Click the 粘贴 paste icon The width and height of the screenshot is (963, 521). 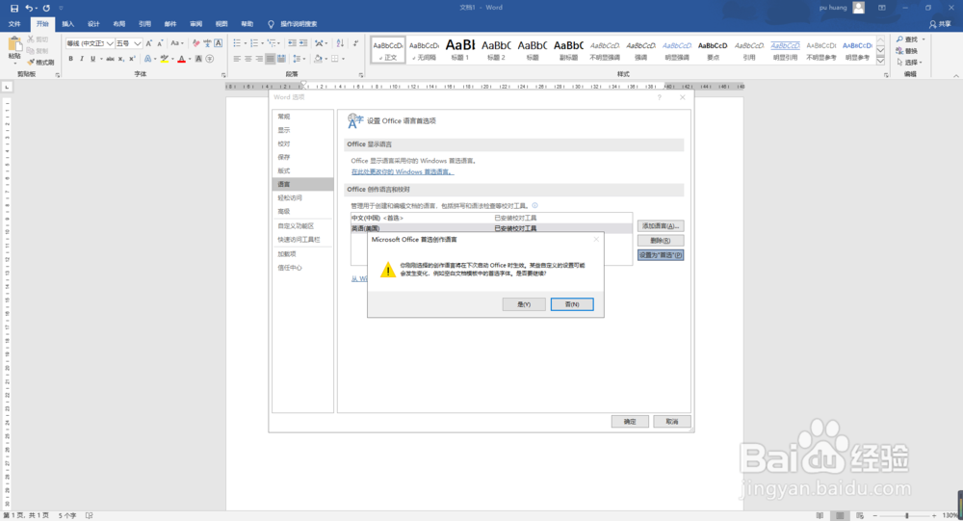(14, 45)
